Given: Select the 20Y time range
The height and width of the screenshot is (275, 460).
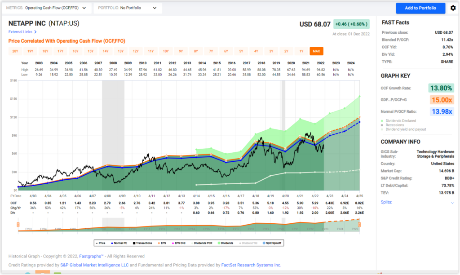Looking at the screenshot, I should point(15,51).
